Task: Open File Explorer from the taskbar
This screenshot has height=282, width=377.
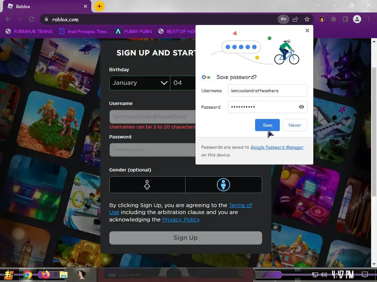Action: [x=63, y=275]
